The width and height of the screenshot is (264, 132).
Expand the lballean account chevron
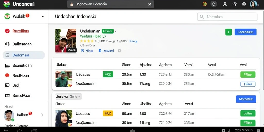[x=42, y=115]
